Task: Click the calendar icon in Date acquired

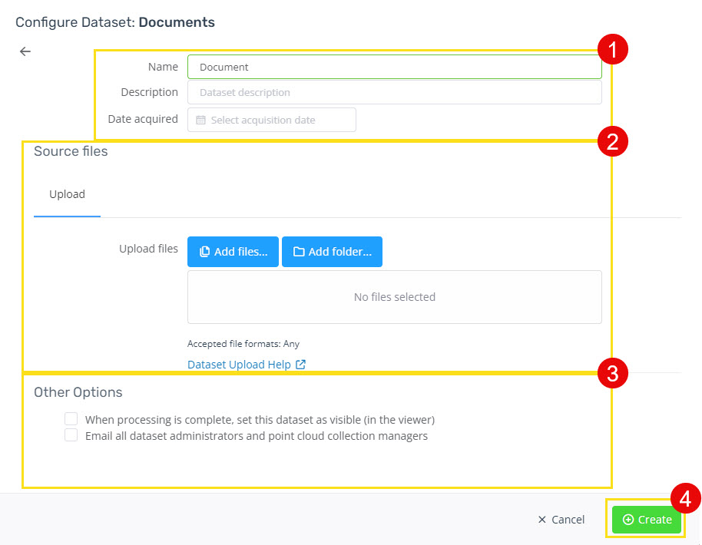Action: (x=200, y=120)
